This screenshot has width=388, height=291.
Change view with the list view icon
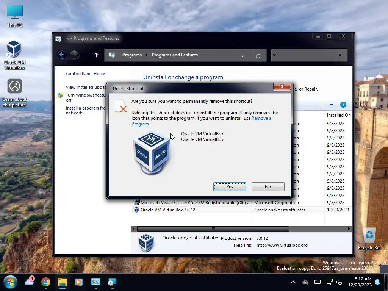point(322,105)
